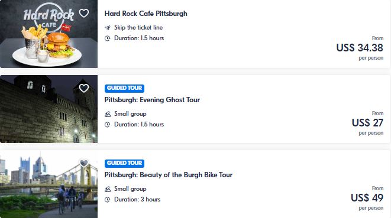Click Bike Tour small group people icon
Screen dimensions: 391x218
(x=108, y=189)
